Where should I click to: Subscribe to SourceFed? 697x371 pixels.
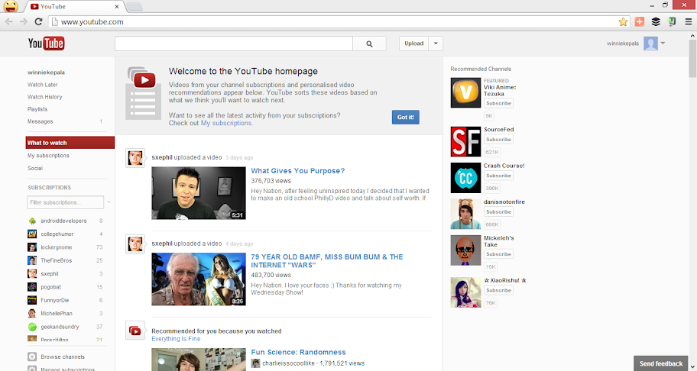498,140
